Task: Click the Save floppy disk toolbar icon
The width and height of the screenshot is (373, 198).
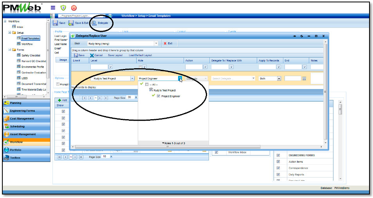Action: click(55, 23)
